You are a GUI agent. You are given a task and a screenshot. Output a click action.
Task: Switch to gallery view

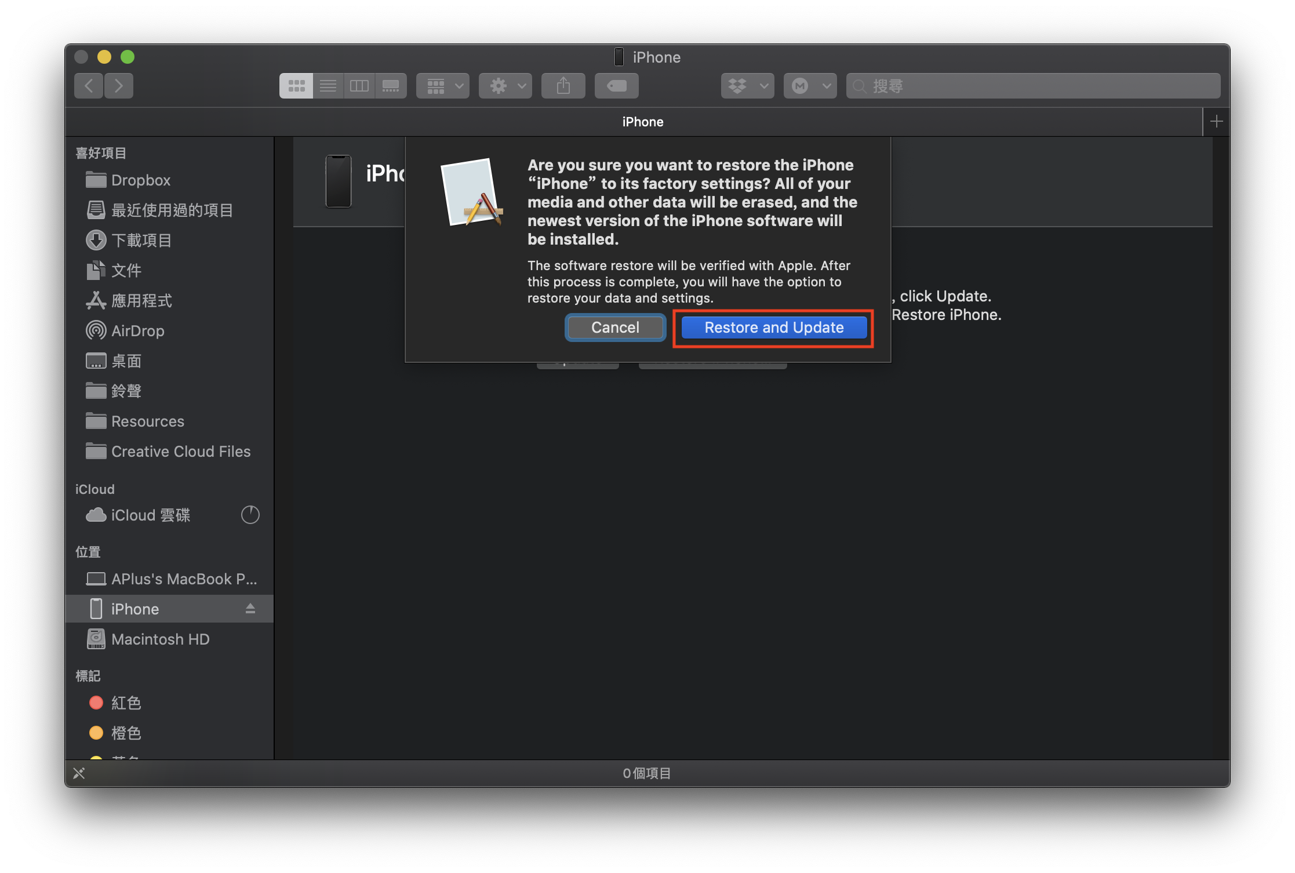(391, 86)
